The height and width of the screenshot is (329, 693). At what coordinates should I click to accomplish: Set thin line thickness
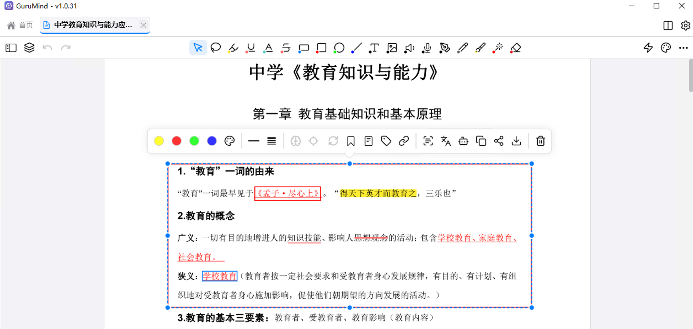[x=254, y=141]
